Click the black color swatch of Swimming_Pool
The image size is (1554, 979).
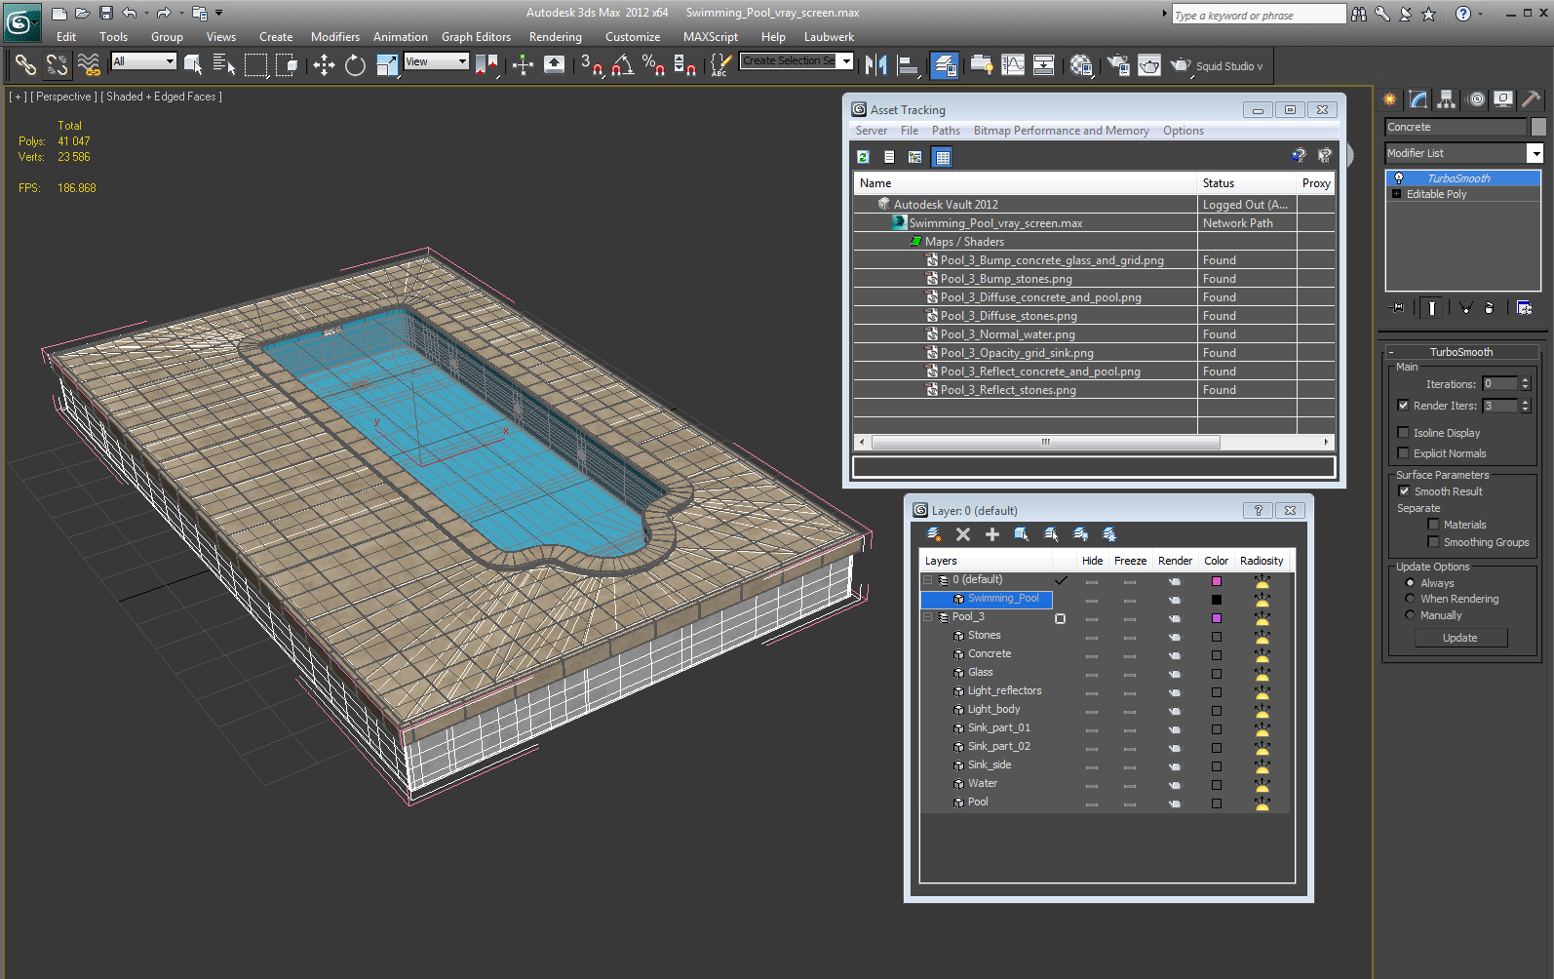(x=1217, y=600)
